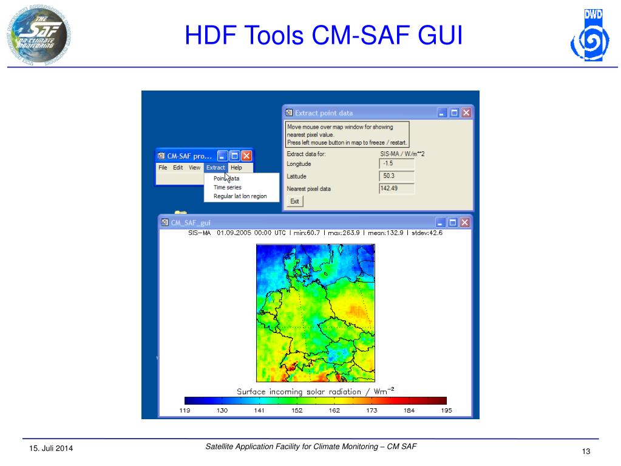
Task: Close the CM-SAF pro... window
Action: coord(246,156)
